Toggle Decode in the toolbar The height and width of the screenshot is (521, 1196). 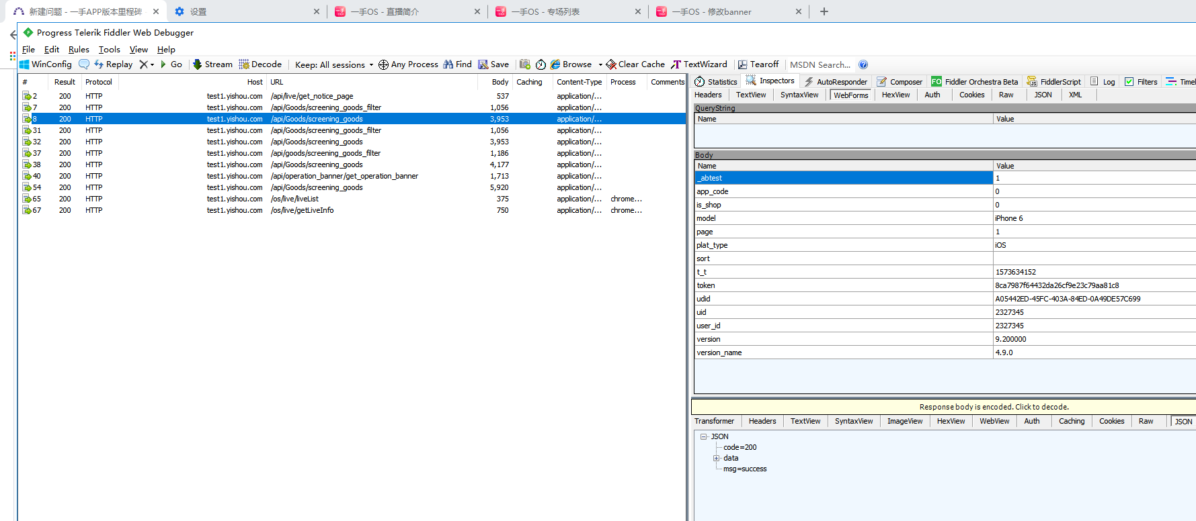260,64
